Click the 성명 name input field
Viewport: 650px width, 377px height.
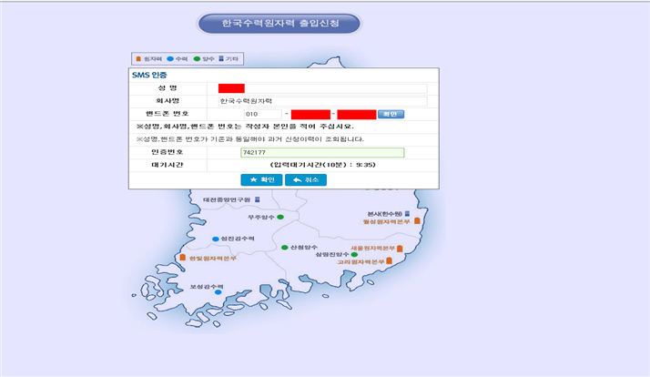click(323, 87)
